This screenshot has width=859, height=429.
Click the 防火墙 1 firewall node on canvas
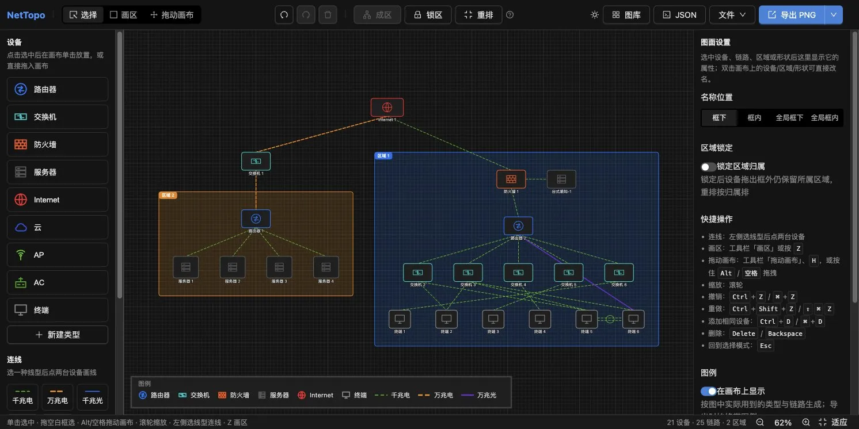pyautogui.click(x=511, y=179)
